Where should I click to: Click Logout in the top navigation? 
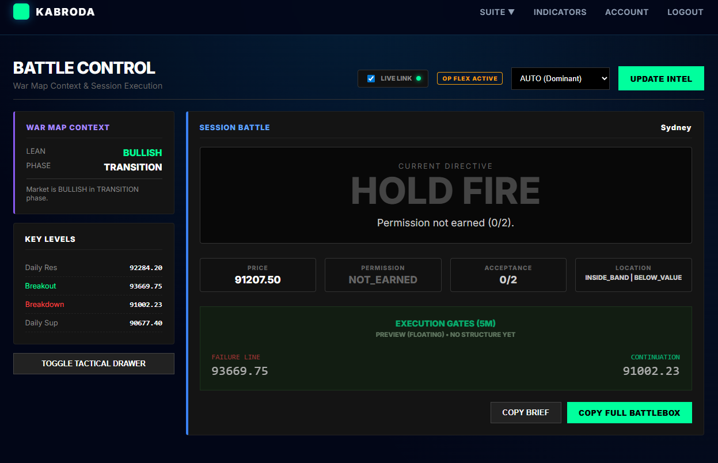point(685,12)
